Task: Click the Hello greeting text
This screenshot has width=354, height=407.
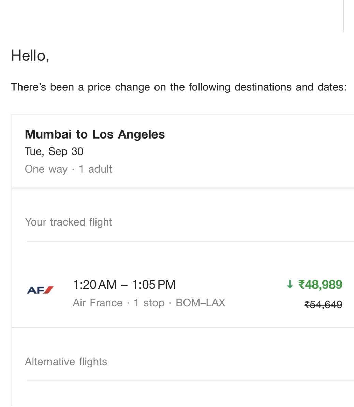Action: (x=30, y=56)
